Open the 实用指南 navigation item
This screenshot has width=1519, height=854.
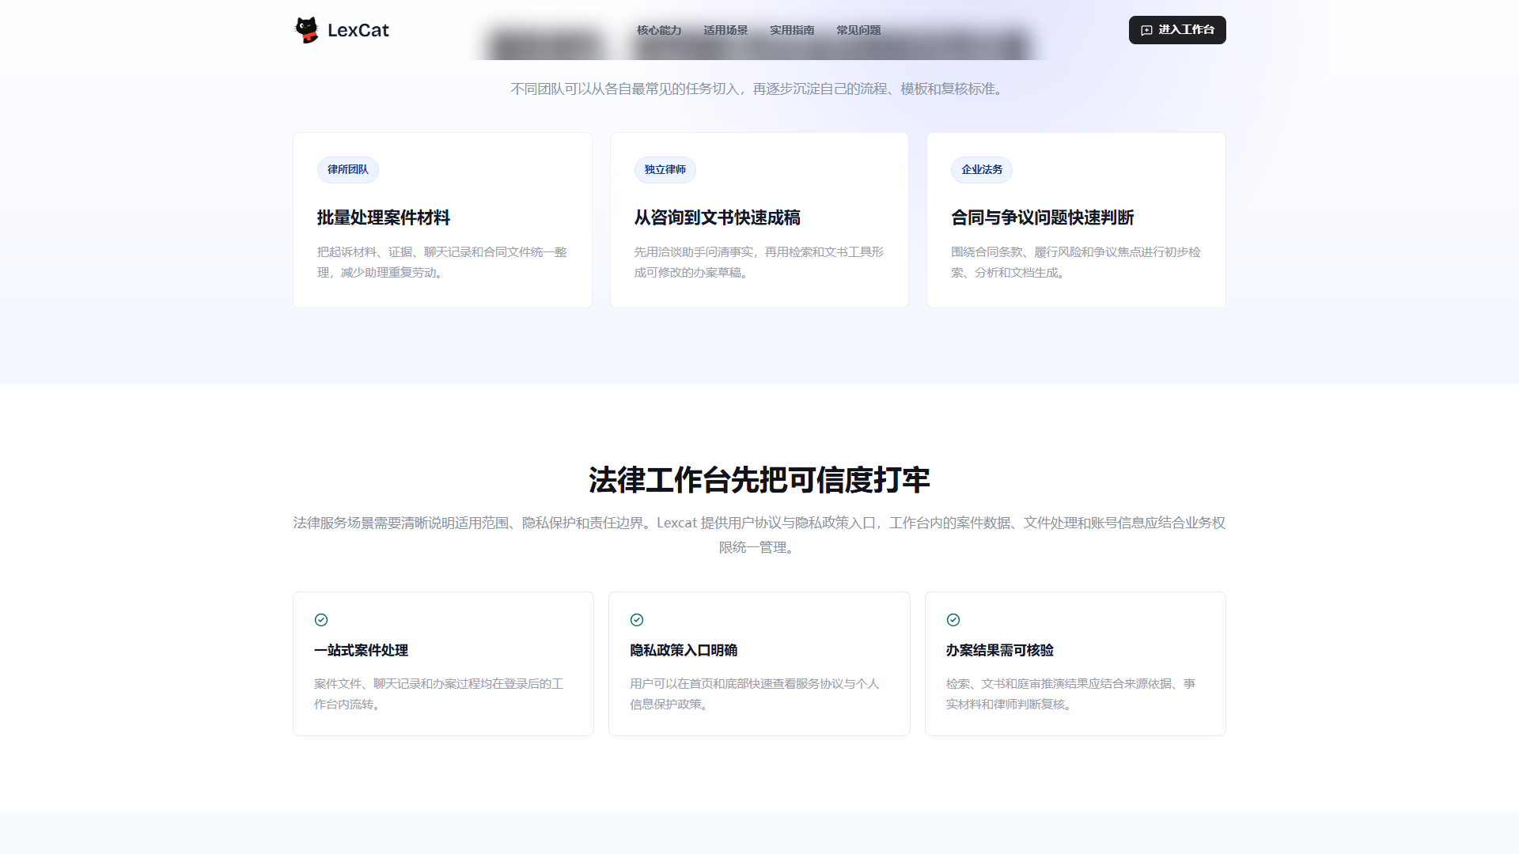792,30
